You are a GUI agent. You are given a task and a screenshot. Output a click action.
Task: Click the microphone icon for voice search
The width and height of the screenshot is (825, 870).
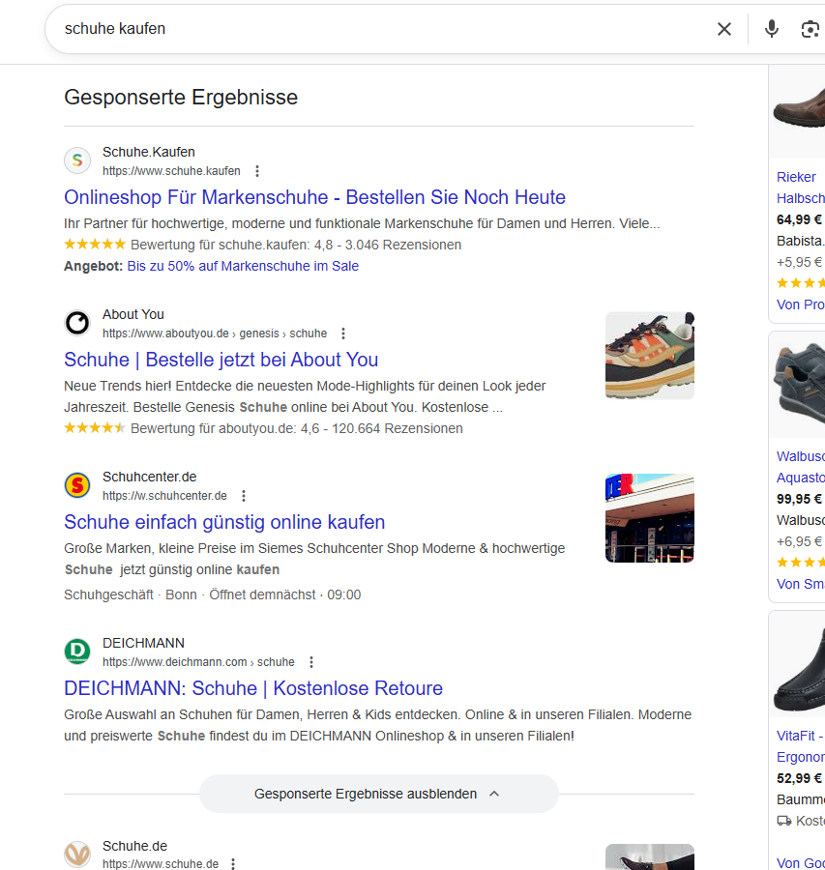(x=771, y=29)
